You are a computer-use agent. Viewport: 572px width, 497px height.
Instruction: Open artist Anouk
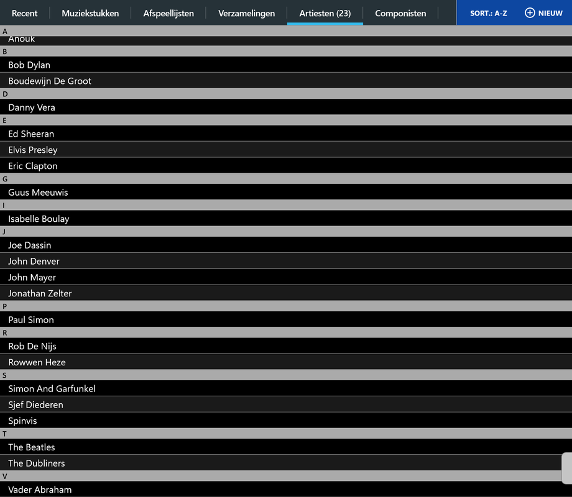(286, 40)
